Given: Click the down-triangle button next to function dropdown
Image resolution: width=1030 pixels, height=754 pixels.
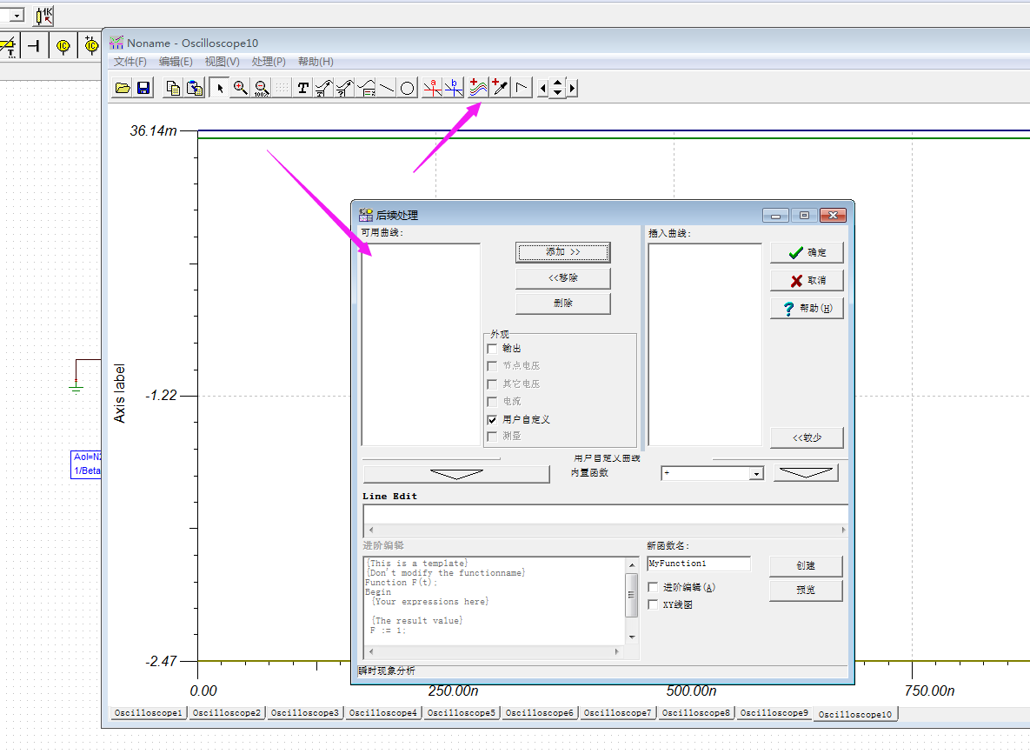Looking at the screenshot, I should 806,473.
